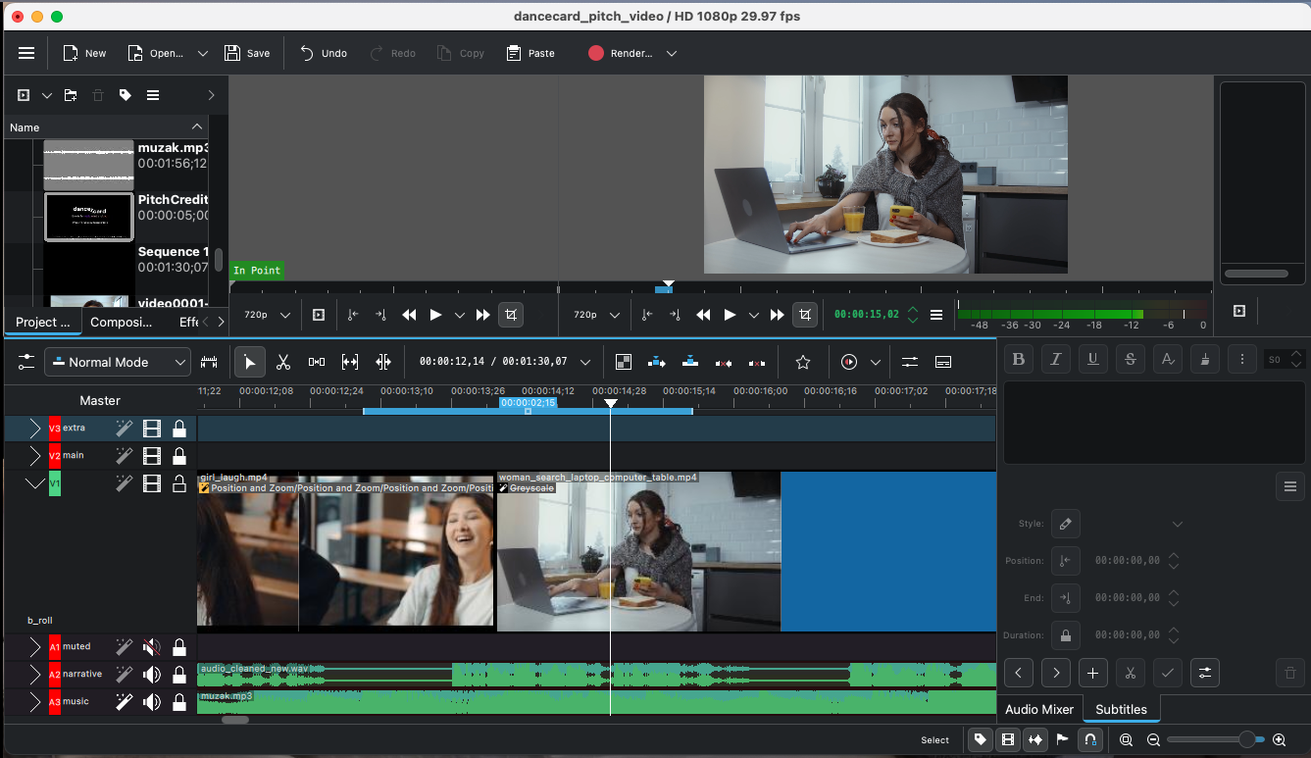
Task: Select the PitchCredit clip thumbnail
Action: (x=89, y=217)
